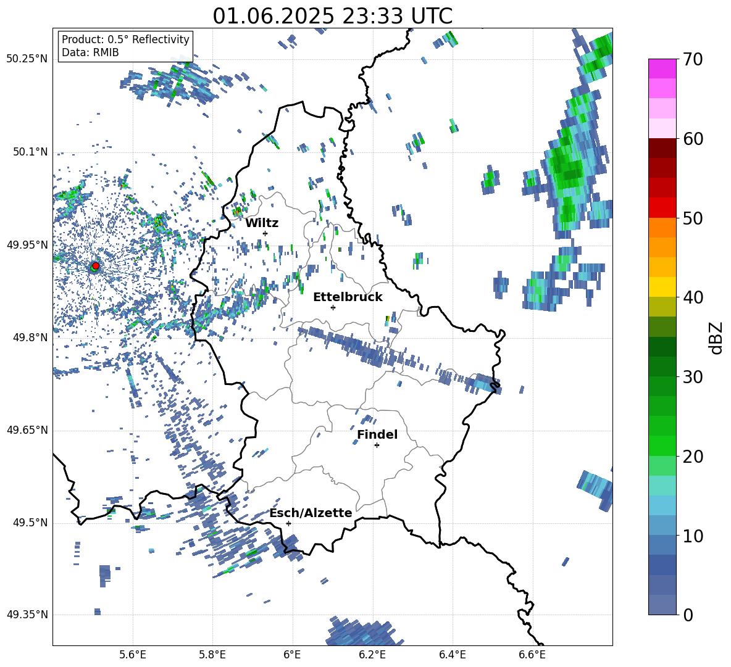Image resolution: width=731 pixels, height=667 pixels.
Task: Click the 50 value on the colorbar
Action: click(693, 218)
